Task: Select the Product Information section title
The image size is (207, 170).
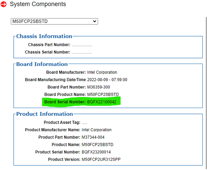Action: (x=45, y=114)
